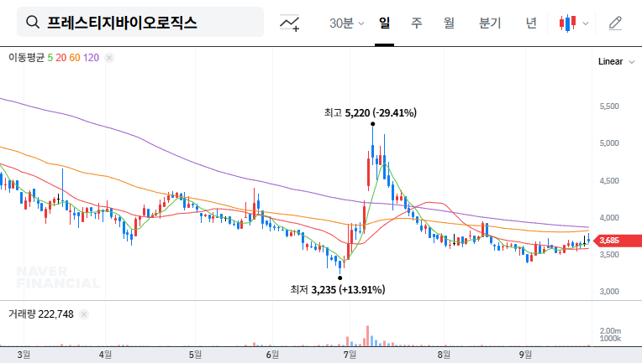
Task: Click the 5월 date axis label
Action: (x=195, y=355)
